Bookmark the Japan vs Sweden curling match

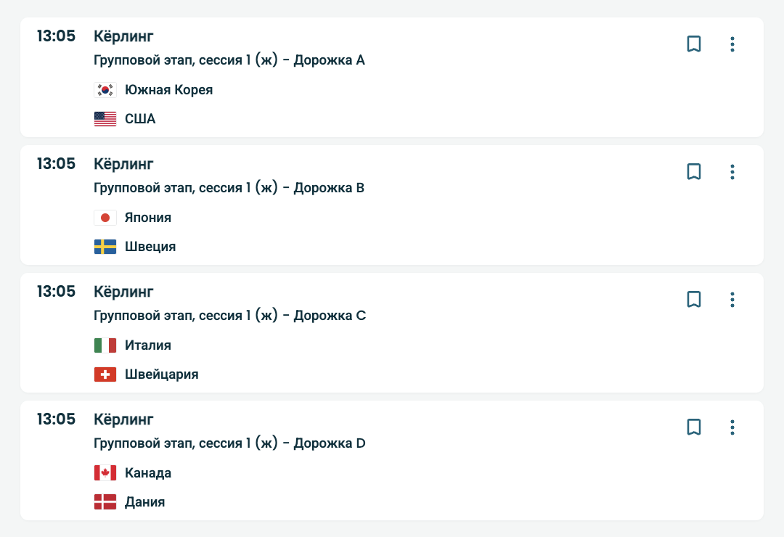(694, 172)
